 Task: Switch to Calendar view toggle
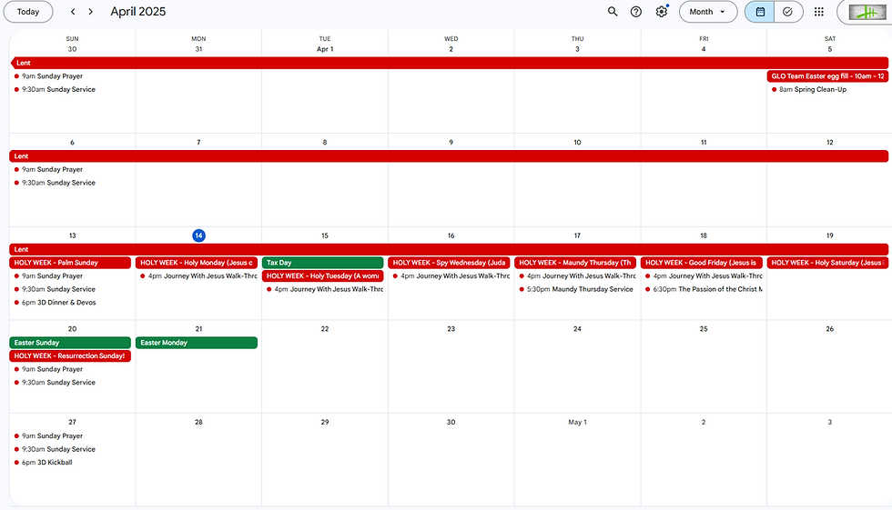(x=760, y=11)
